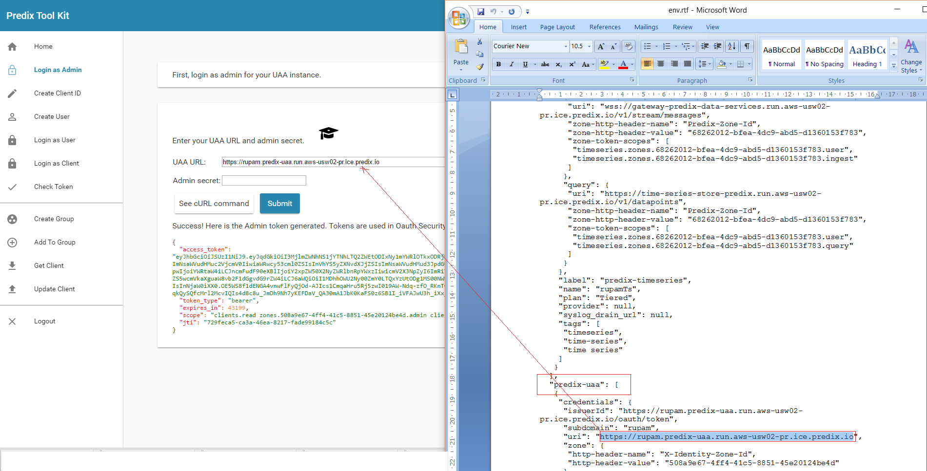Image resolution: width=927 pixels, height=471 pixels.
Task: Submit the UAA admin login form
Action: click(x=280, y=204)
